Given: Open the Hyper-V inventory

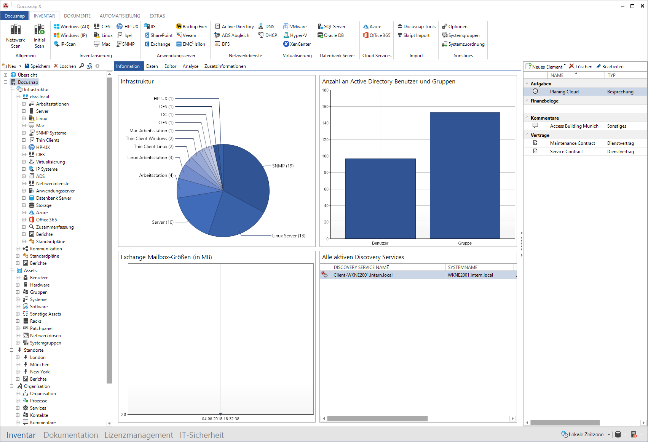Looking at the screenshot, I should (295, 35).
